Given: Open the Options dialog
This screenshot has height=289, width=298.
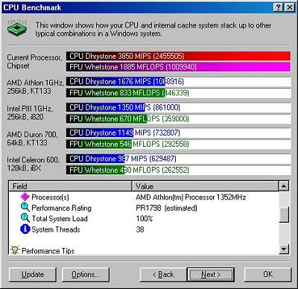Looking at the screenshot, I should click(x=86, y=274).
